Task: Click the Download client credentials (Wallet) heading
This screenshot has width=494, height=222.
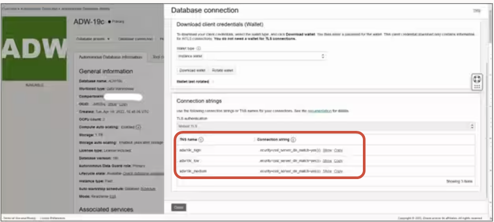Action: (x=220, y=24)
